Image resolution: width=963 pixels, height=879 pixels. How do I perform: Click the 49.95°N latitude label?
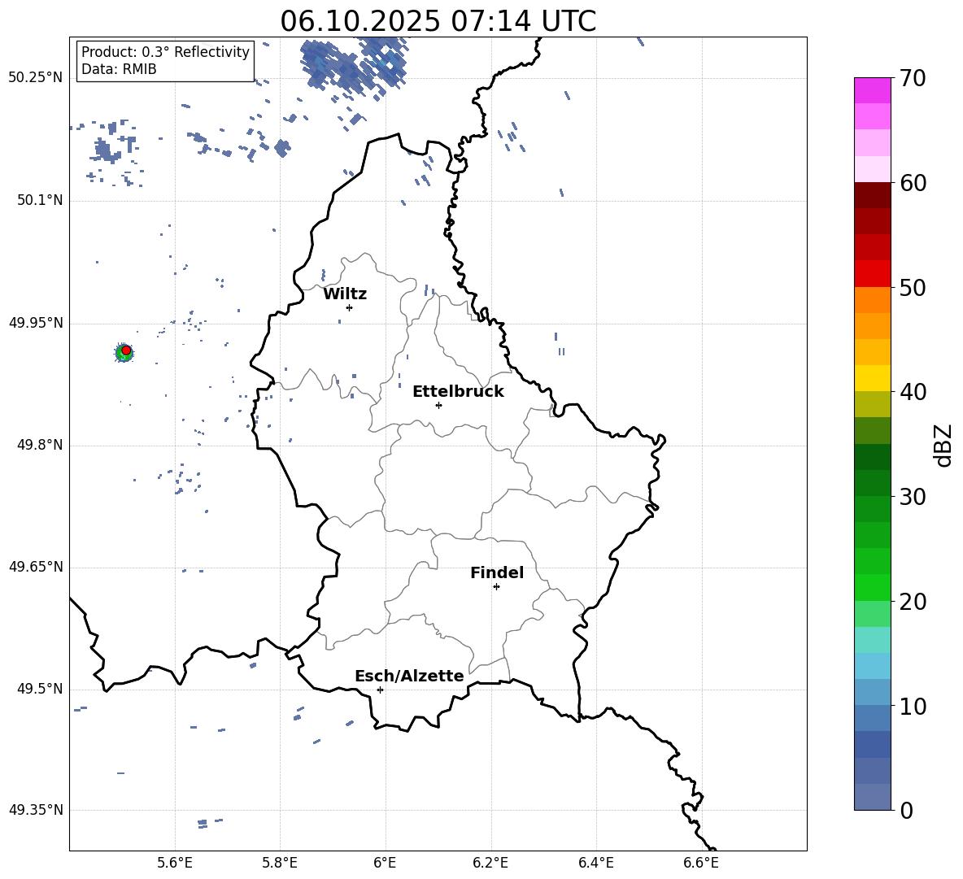tap(36, 323)
